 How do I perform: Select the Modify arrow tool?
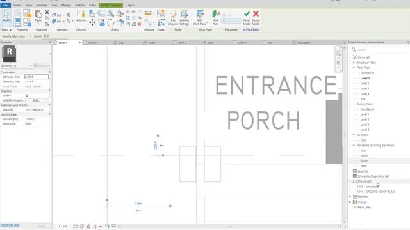tap(6, 16)
